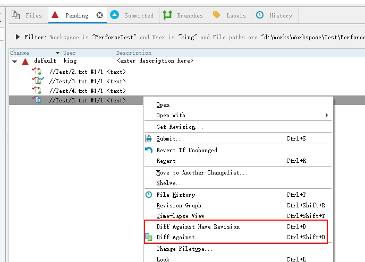The image size is (365, 262).
Task: Click the file icon for //Test/2.txt
Action: 37,71
